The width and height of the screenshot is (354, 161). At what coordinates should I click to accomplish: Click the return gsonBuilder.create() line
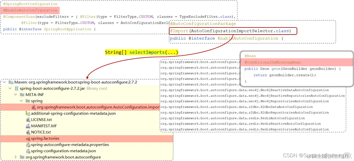coord(284,75)
